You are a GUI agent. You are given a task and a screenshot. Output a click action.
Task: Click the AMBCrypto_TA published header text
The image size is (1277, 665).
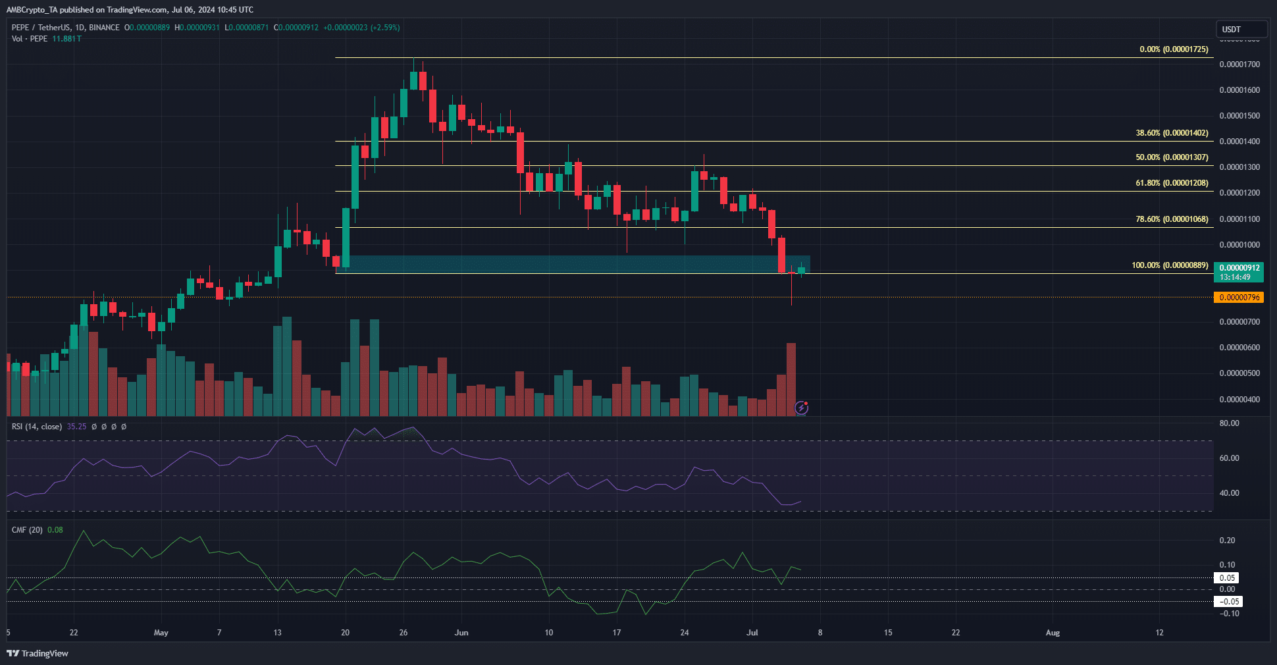pos(130,10)
